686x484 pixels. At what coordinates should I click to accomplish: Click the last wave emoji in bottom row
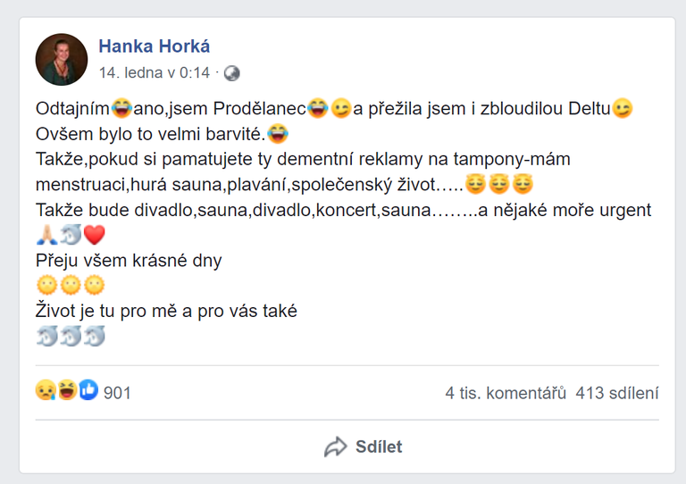(95, 337)
